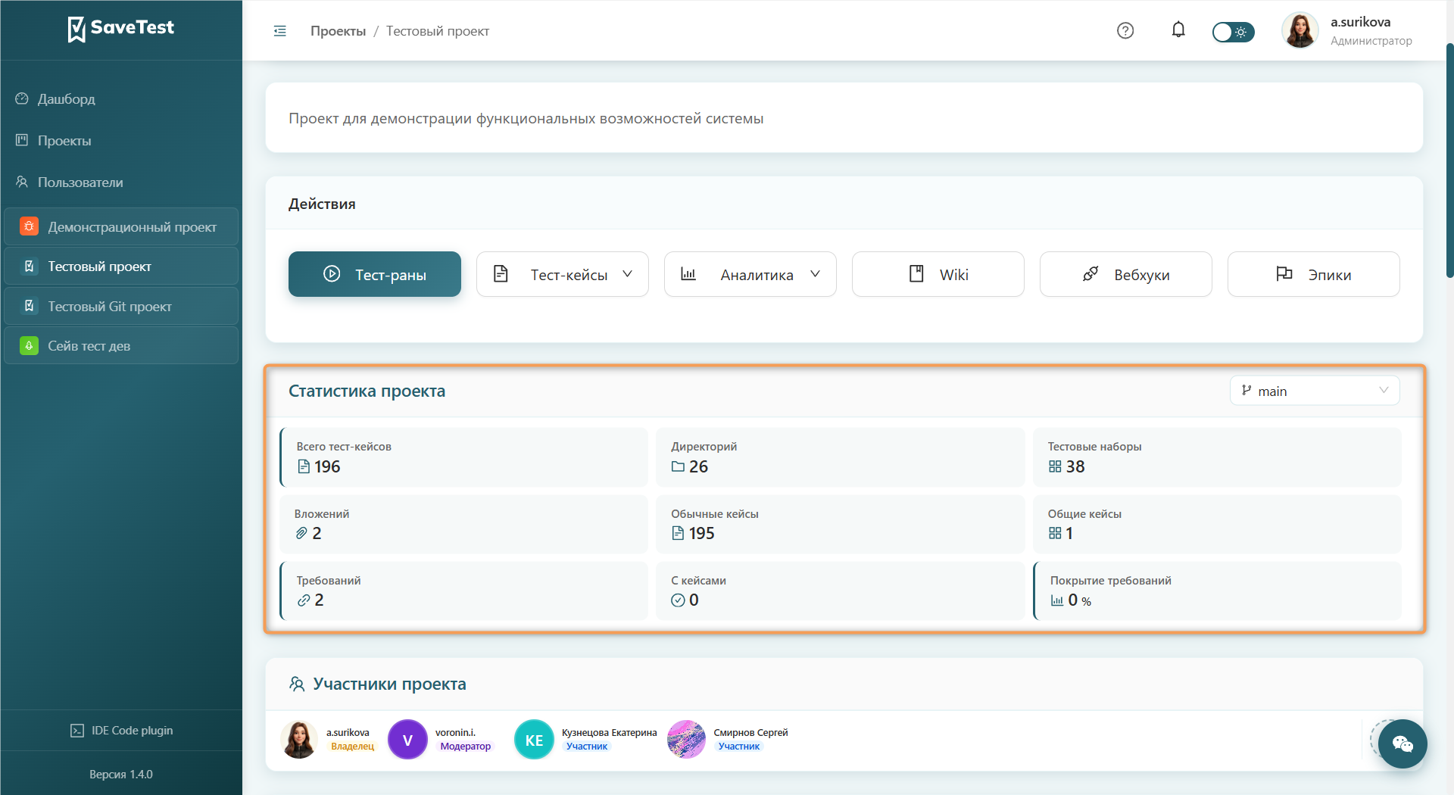This screenshot has height=795, width=1454.
Task: Select Тестовый проект in sidebar
Action: 121,267
